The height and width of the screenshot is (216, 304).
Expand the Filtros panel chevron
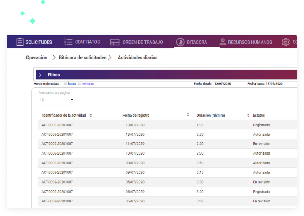pos(40,75)
